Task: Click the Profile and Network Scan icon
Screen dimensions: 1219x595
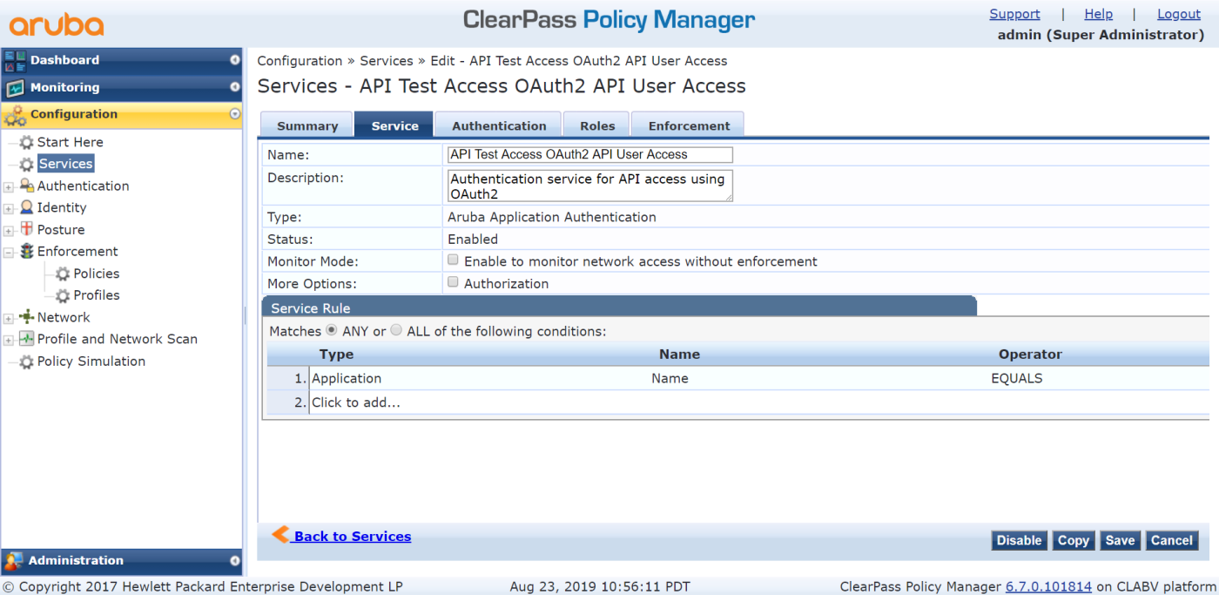Action: click(x=27, y=339)
